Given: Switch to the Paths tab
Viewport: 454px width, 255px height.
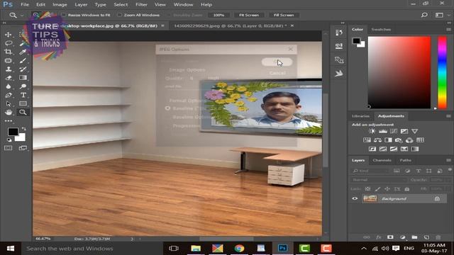Looking at the screenshot, I should [405, 160].
